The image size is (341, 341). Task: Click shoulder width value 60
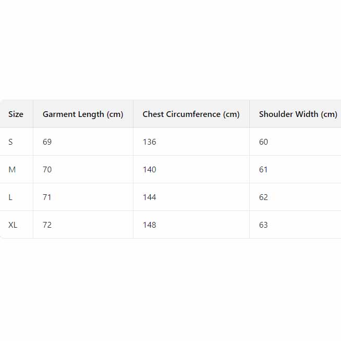coord(263,142)
